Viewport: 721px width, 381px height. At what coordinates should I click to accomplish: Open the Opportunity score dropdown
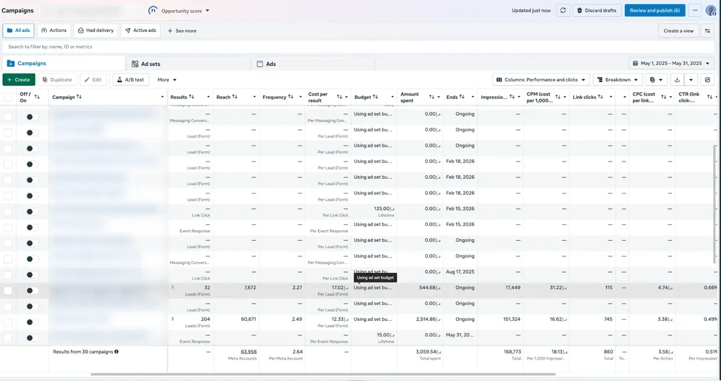coord(208,11)
